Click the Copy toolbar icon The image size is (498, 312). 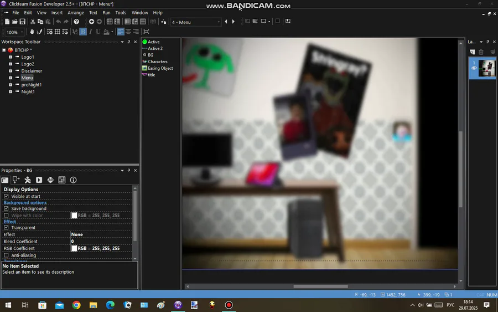point(40,22)
